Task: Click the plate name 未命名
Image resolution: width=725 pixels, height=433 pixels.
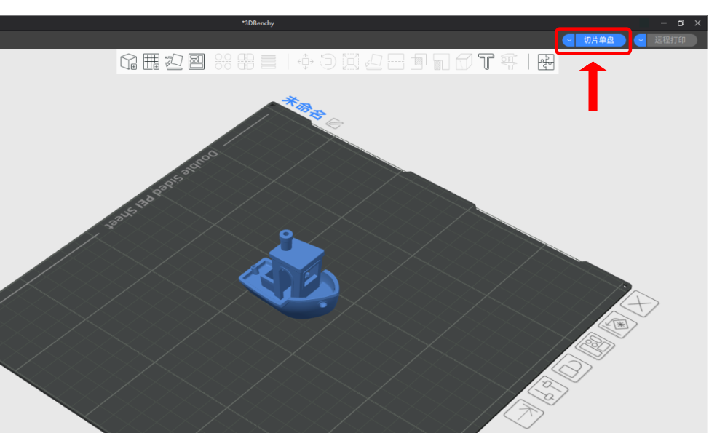Action: (304, 108)
